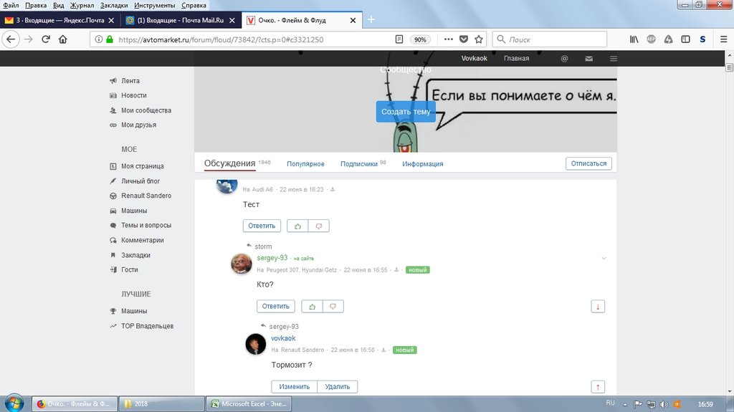Adjust page zoom 90% indicator

pos(420,40)
